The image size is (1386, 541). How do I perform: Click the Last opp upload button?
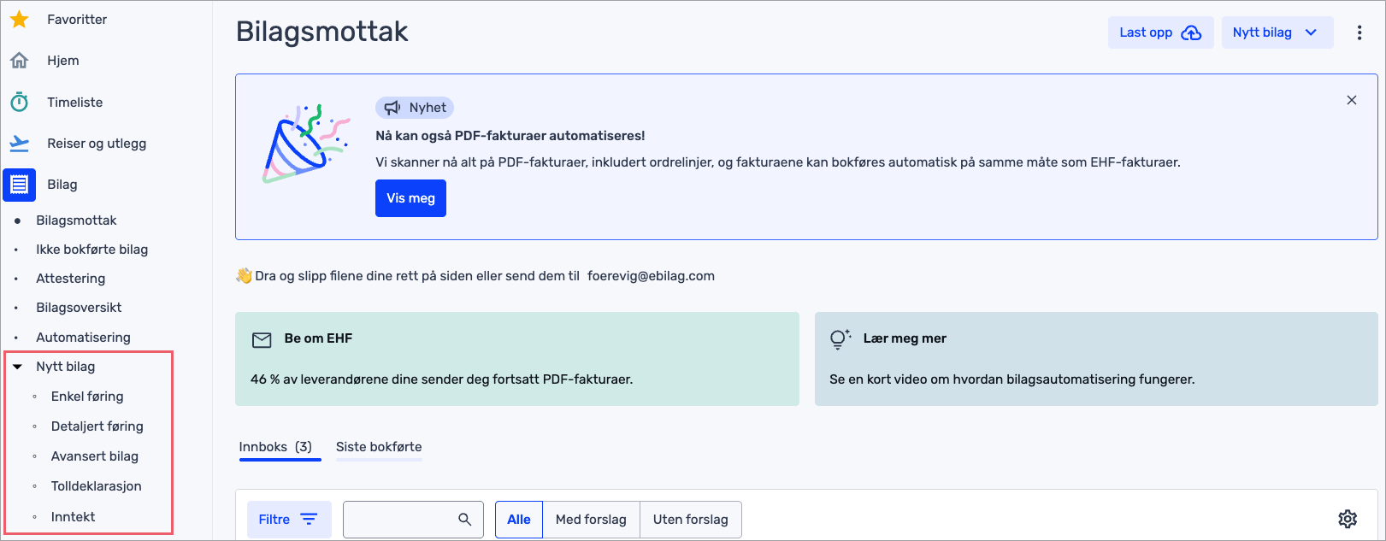pyautogui.click(x=1160, y=32)
